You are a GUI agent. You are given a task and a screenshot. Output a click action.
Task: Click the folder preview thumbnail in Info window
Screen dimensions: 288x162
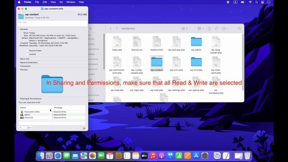click(52, 84)
